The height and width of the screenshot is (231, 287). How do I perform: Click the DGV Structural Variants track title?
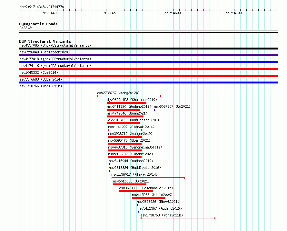(45, 41)
